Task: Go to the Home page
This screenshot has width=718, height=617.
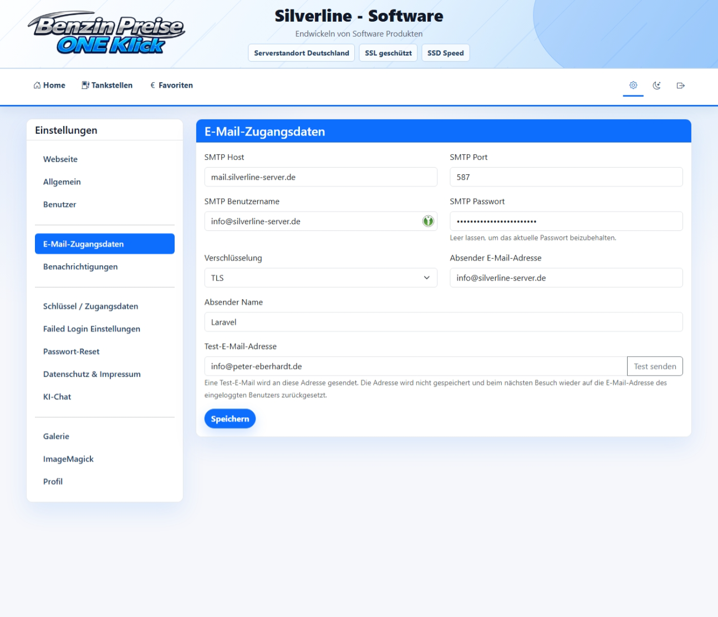Action: (x=49, y=85)
